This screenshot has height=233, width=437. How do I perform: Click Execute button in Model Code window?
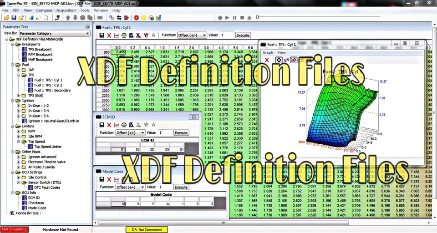181,187
